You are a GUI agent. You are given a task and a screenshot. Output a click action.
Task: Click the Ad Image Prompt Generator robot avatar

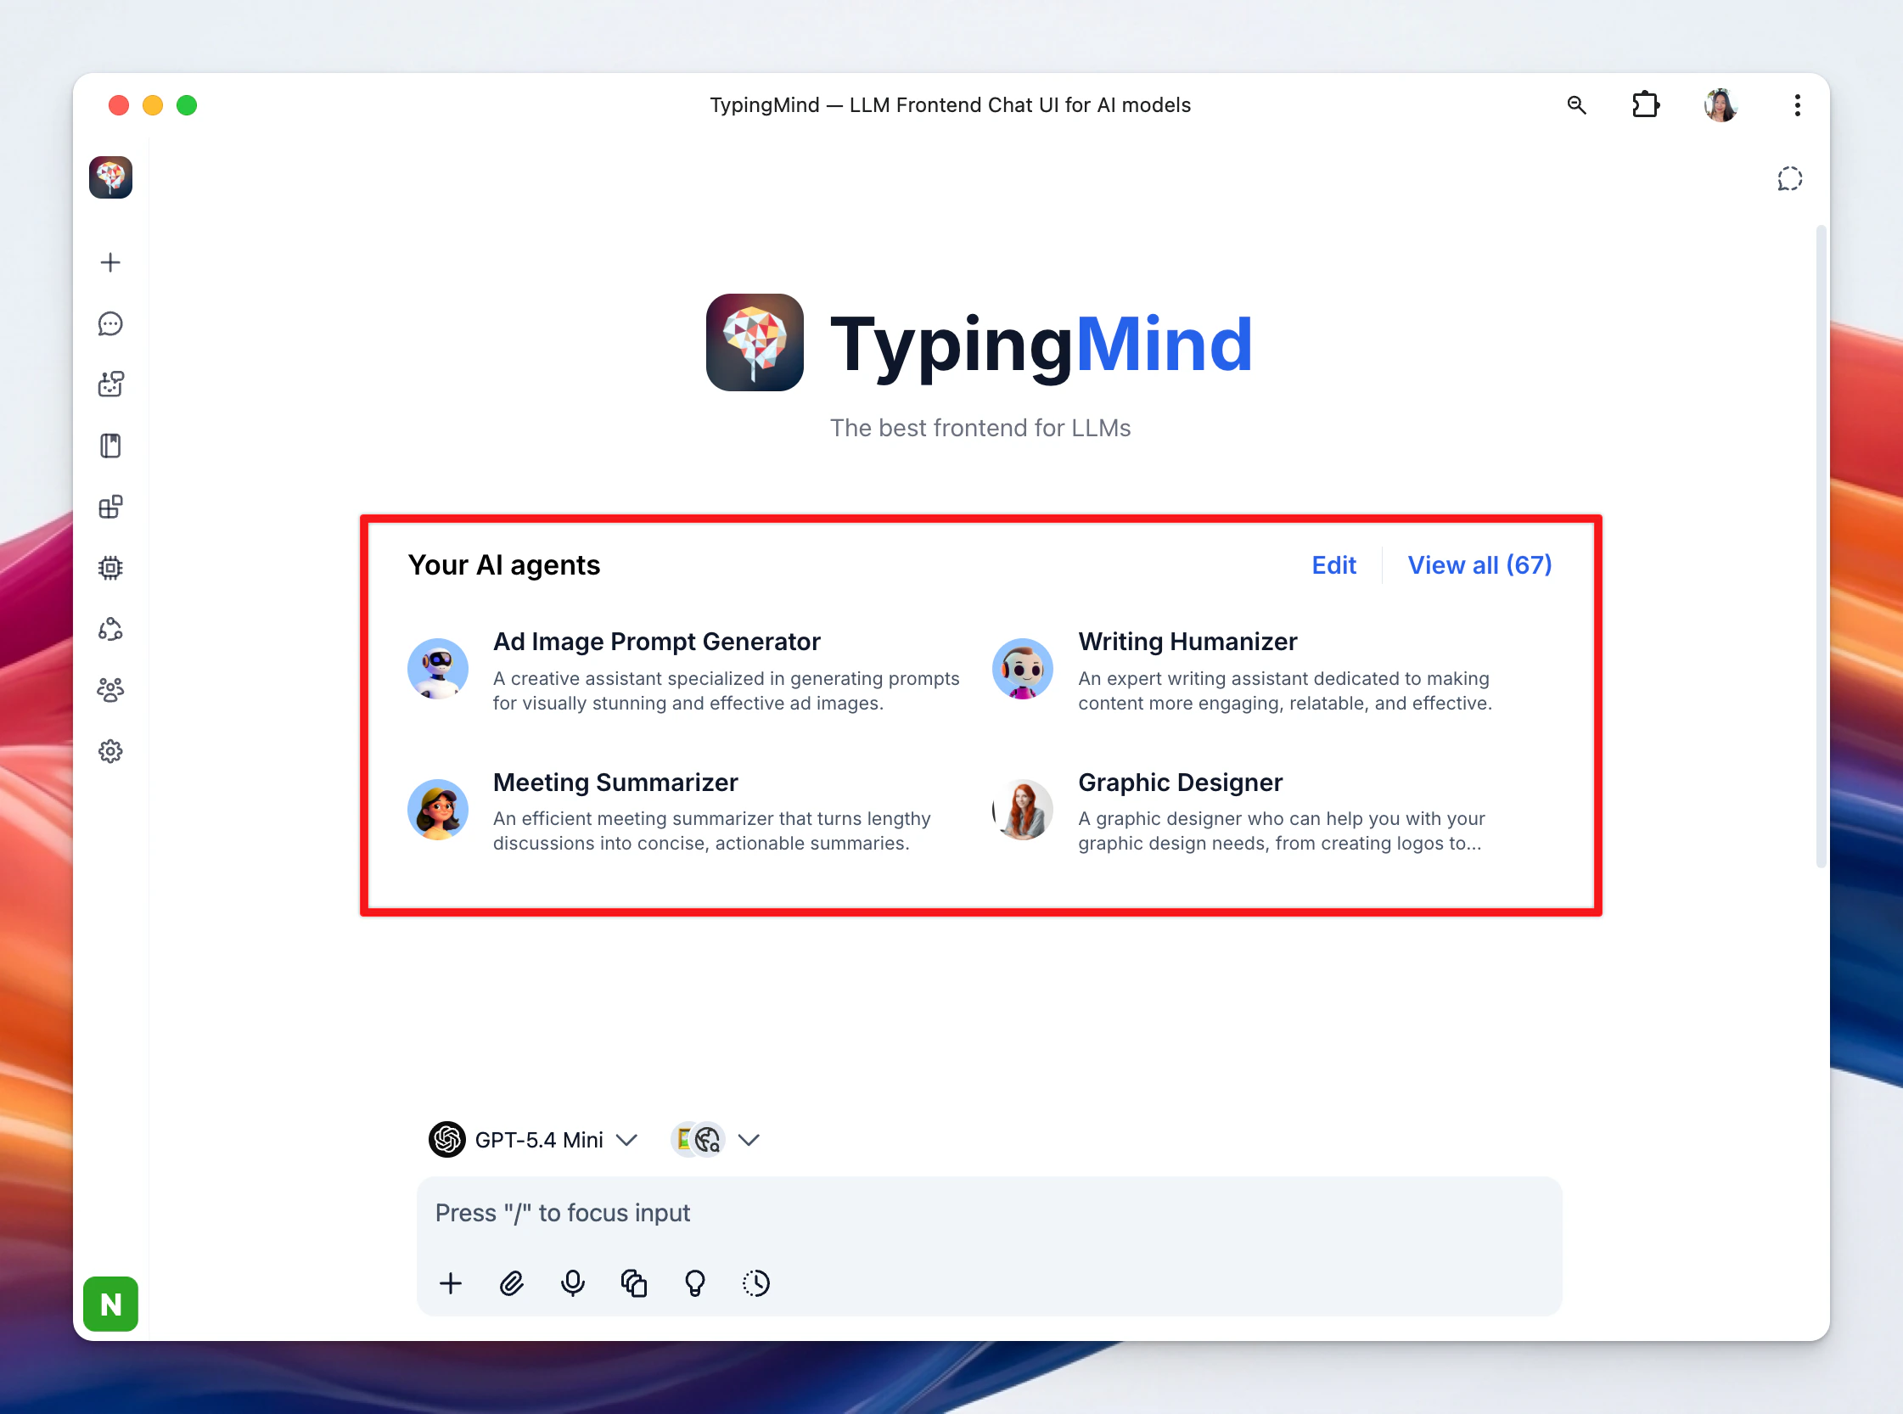437,669
